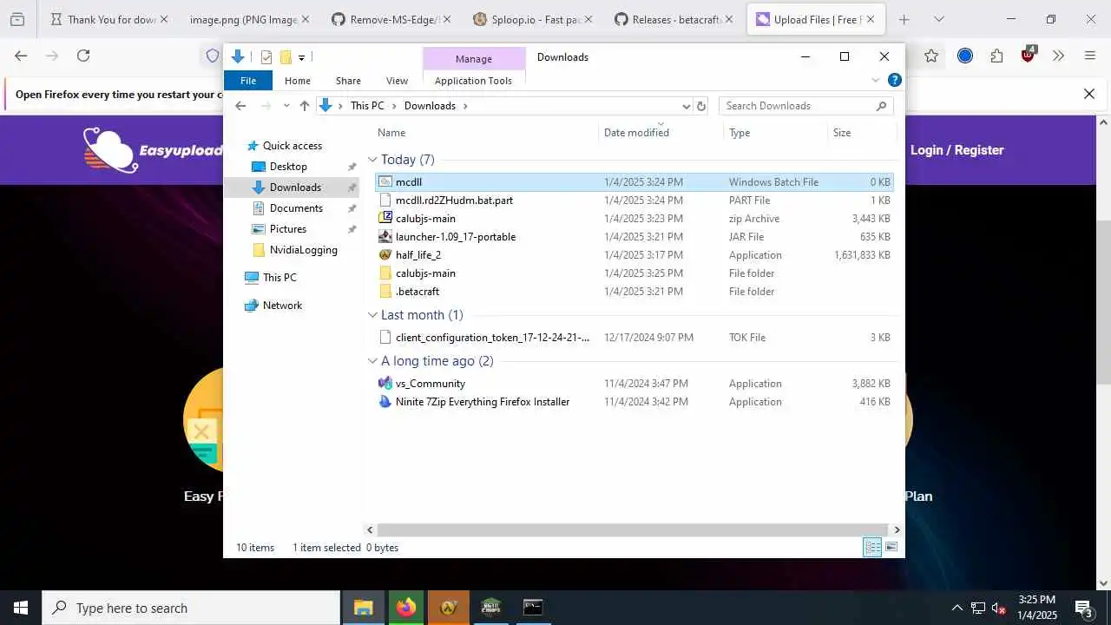Open the View ribbon tab
This screenshot has height=625, width=1111.
pyautogui.click(x=397, y=81)
